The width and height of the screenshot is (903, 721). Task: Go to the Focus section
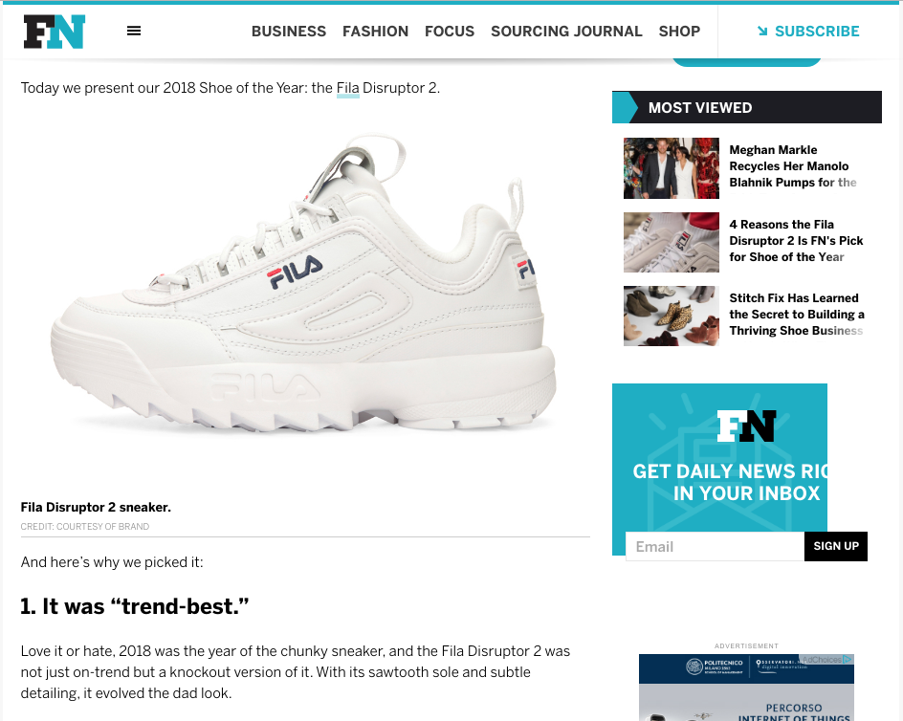pyautogui.click(x=450, y=32)
